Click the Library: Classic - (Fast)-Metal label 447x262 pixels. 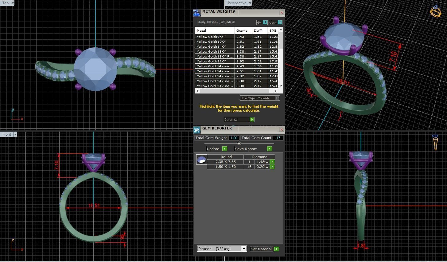coord(216,22)
